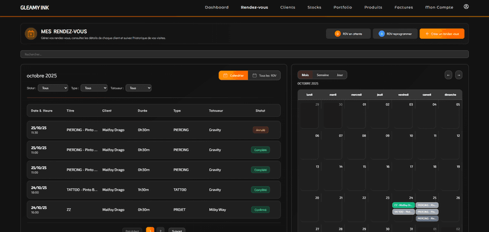Image resolution: width=489 pixels, height=232 pixels.
Task: Select the Mois calendar tab
Action: tap(305, 75)
